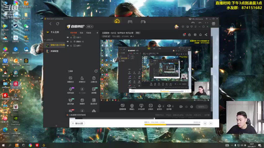Open 弹幕助手 tool in toolbox
Screen dimensions: 264x148
tap(71, 79)
